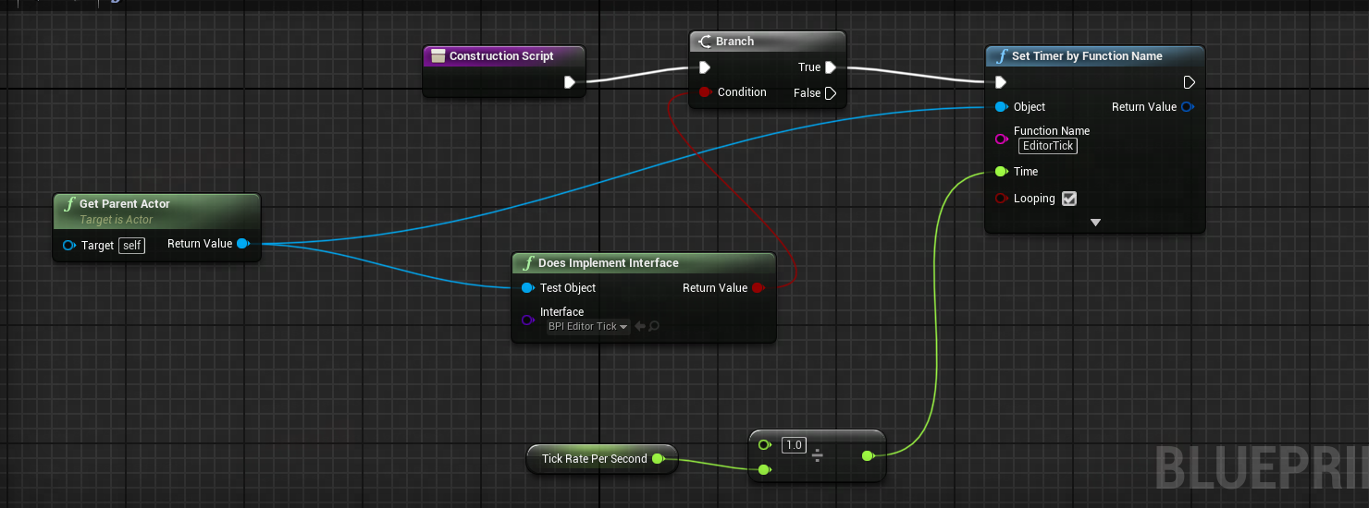Click Set Timer output exec pin

click(1189, 82)
